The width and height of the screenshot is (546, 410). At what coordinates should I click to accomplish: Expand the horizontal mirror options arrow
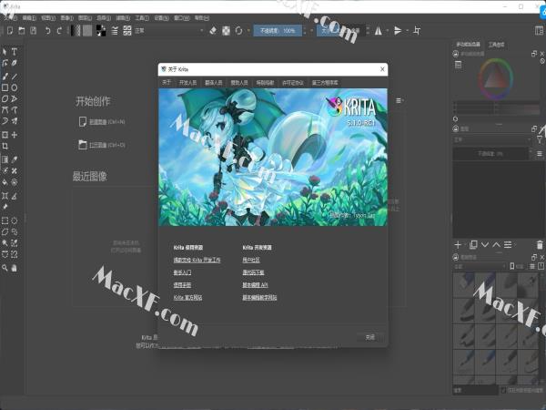(388, 31)
